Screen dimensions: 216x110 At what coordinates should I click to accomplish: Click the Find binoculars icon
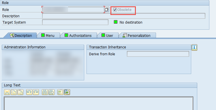[45, 92]
